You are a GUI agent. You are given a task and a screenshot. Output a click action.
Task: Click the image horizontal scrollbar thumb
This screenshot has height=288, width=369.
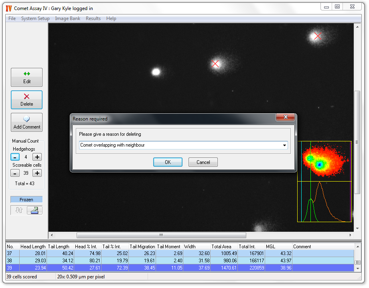(x=161, y=235)
